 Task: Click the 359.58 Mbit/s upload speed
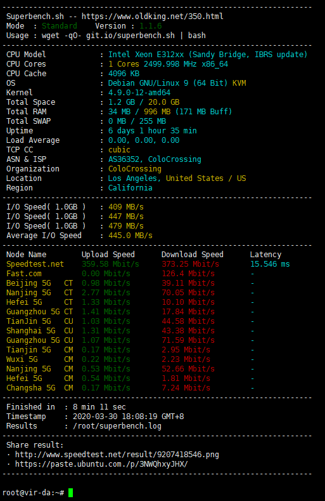click(x=110, y=264)
